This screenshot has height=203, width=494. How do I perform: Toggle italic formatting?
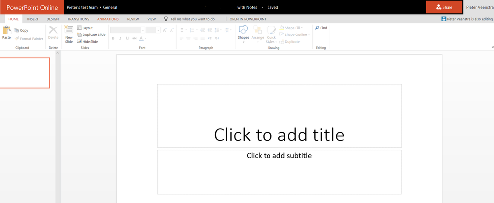[x=120, y=38]
